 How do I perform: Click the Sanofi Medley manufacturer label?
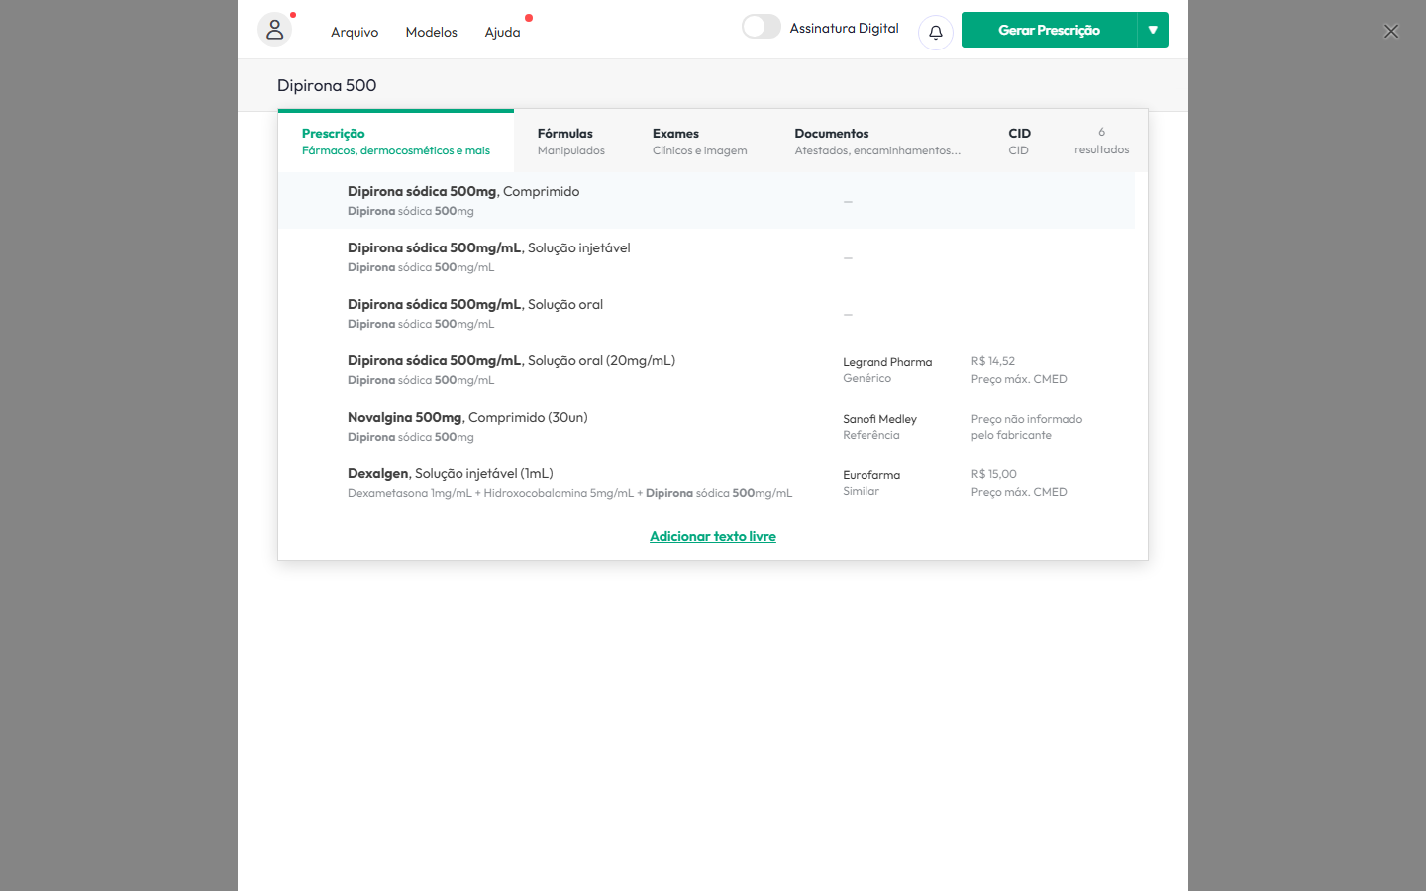coord(879,419)
